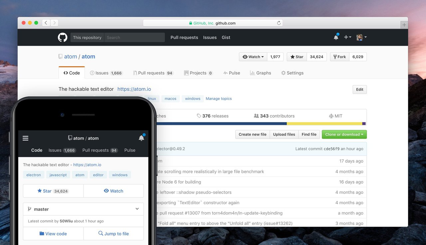Screen dimensions: 426x245
Task: Open the Pulse tab in the browser window
Action: [x=232, y=73]
